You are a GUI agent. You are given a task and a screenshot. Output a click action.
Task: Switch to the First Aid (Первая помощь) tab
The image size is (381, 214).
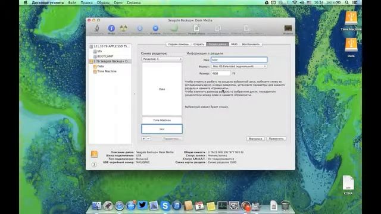click(179, 44)
